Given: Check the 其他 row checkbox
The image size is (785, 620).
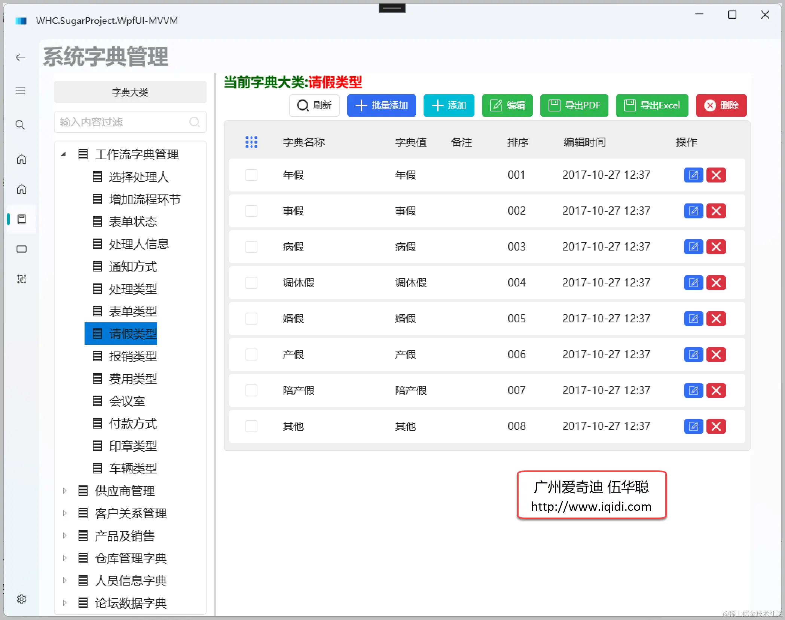Looking at the screenshot, I should pos(251,426).
